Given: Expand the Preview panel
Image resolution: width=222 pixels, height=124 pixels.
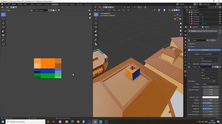Looking at the screenshot, I should pos(192,44).
